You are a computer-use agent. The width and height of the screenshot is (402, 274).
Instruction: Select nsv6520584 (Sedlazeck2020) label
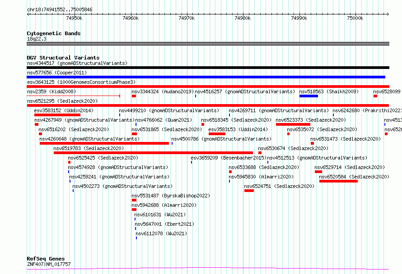click(x=354, y=177)
